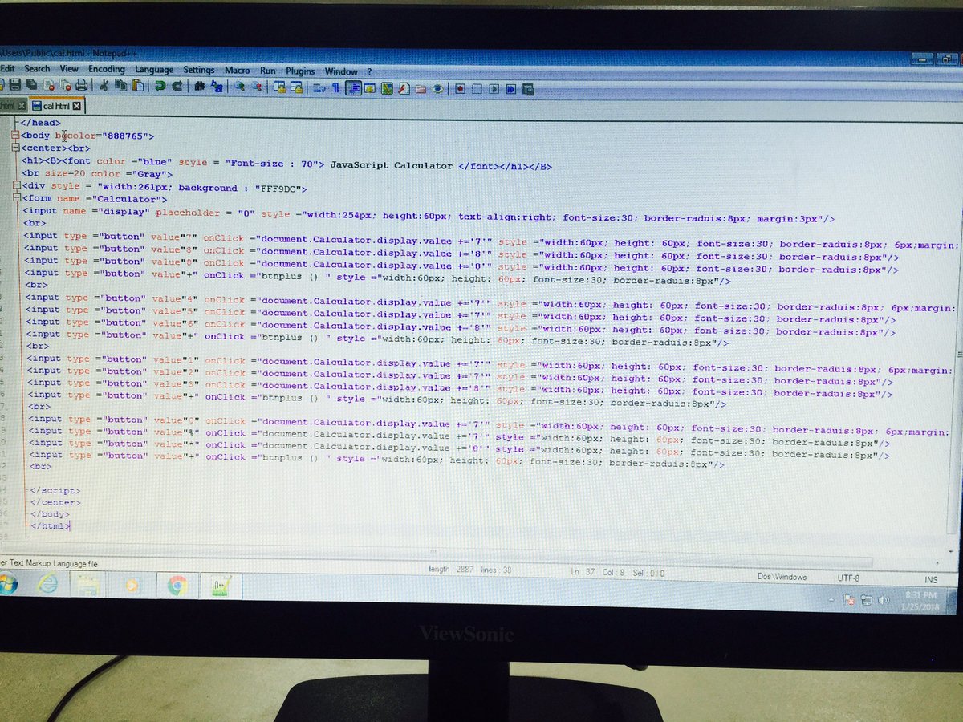Click the Dos\Windows status bar entry

point(782,577)
